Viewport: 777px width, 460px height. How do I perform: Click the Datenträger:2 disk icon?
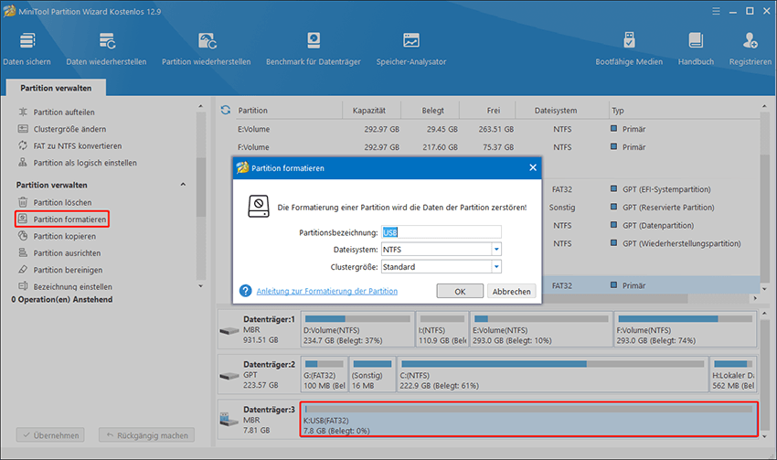[229, 376]
